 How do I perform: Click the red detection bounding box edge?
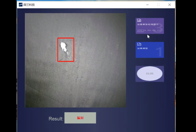coord(58,50)
